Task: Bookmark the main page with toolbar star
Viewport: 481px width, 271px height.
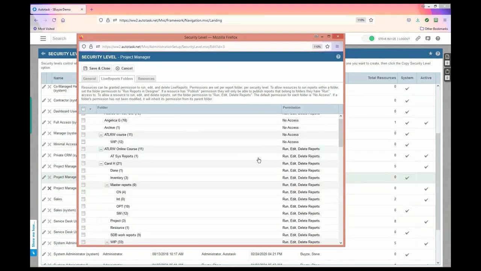Action: tap(371, 20)
